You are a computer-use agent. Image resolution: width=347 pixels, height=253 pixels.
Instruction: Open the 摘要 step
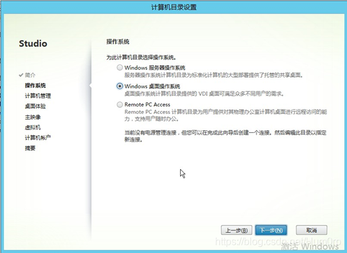pos(30,148)
